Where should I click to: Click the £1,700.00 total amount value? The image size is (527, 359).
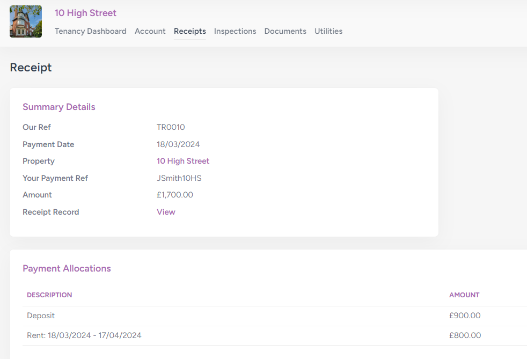click(x=174, y=195)
